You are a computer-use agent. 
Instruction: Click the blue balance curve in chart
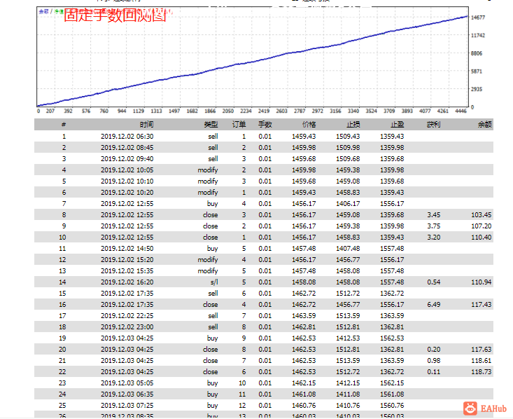click(x=252, y=62)
